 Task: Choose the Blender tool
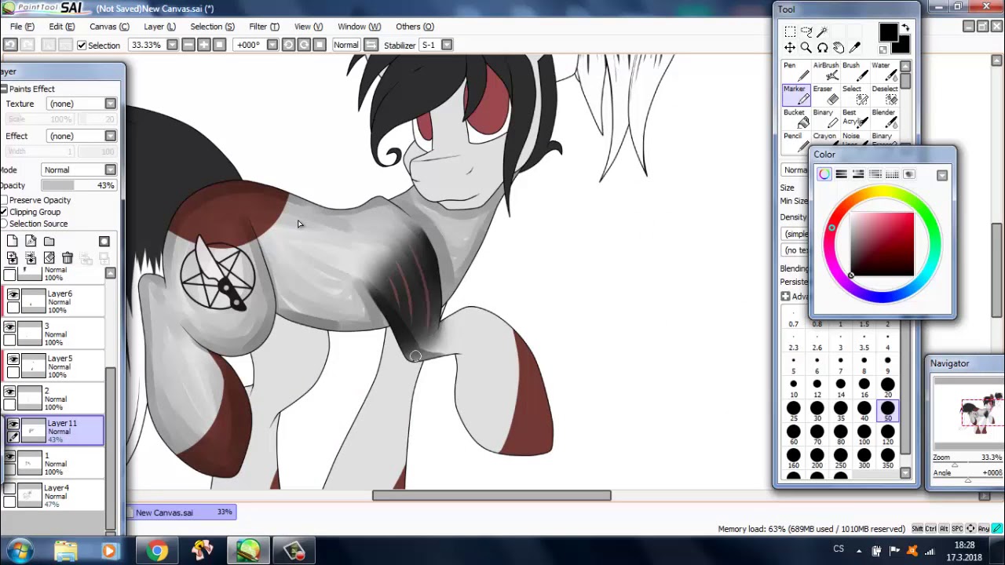coord(884,118)
